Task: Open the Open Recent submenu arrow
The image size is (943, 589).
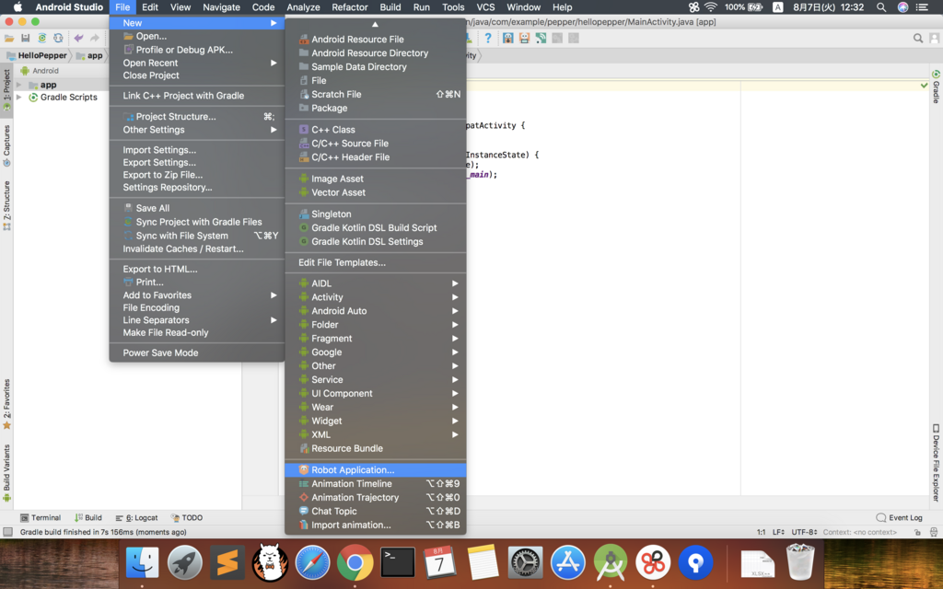Action: click(x=274, y=63)
